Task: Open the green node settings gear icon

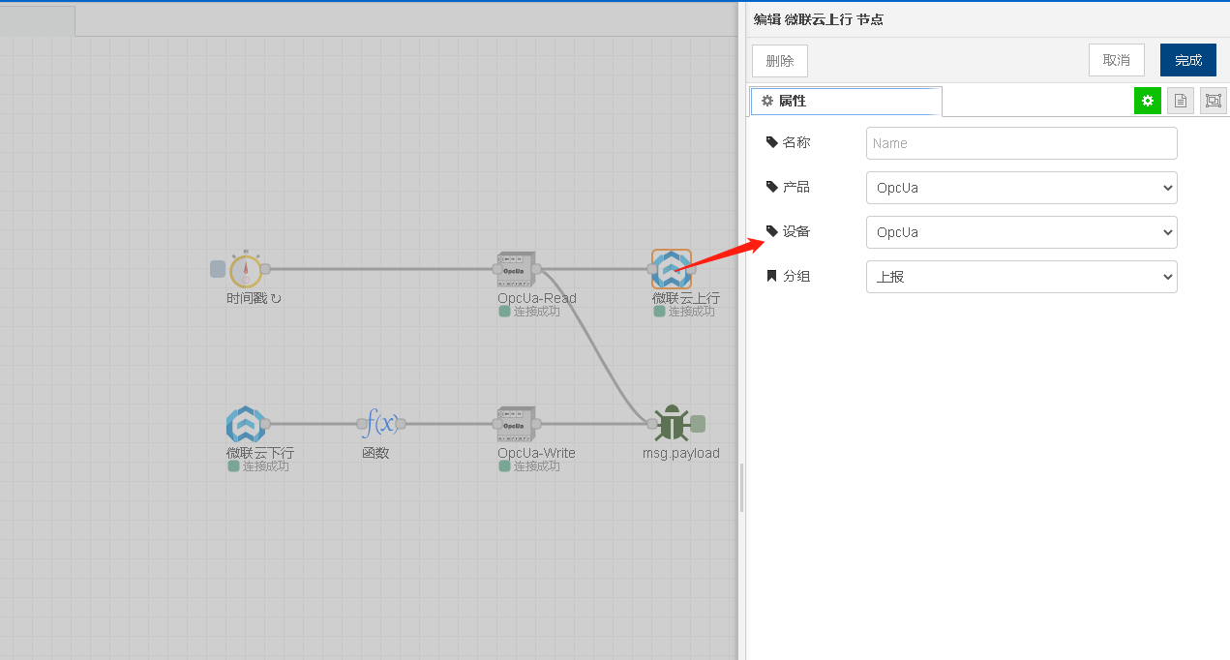Action: pos(1148,101)
